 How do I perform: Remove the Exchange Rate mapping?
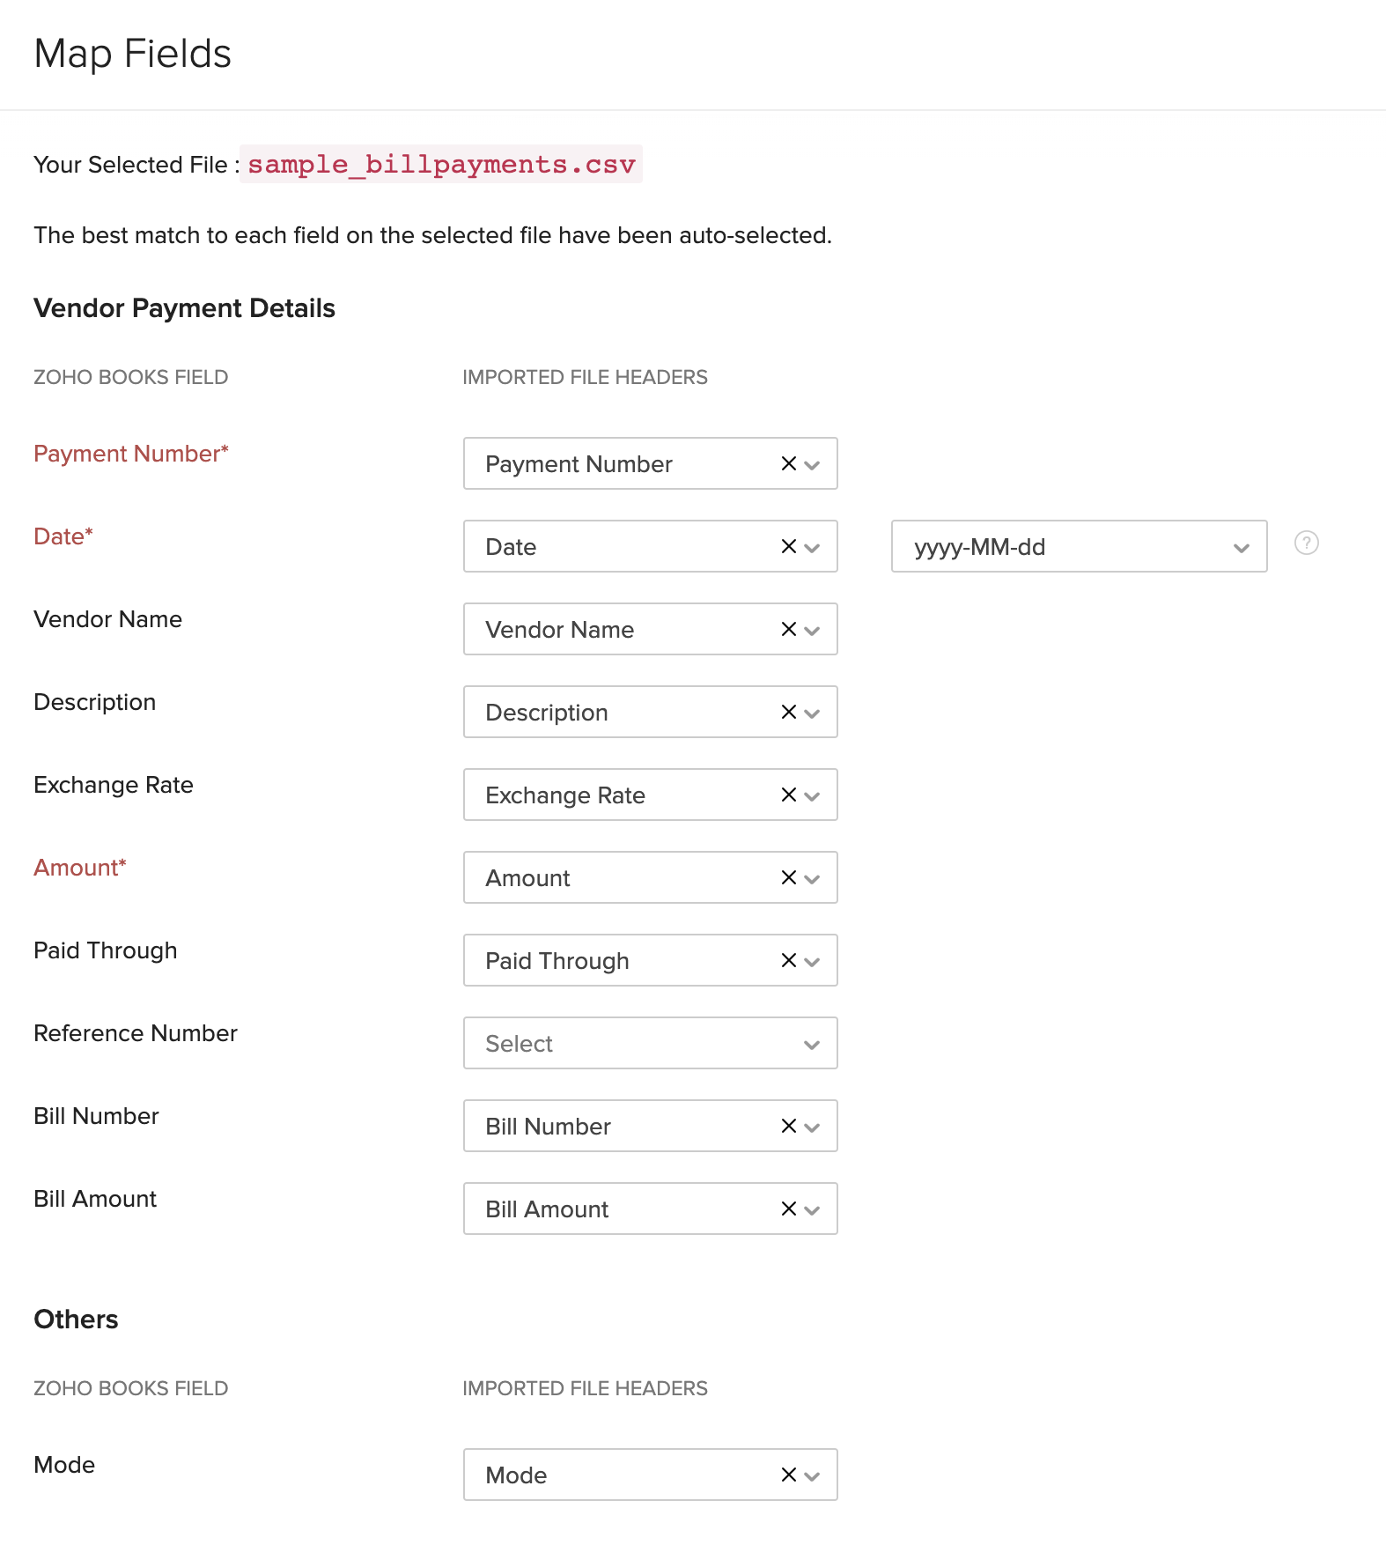[x=788, y=795]
